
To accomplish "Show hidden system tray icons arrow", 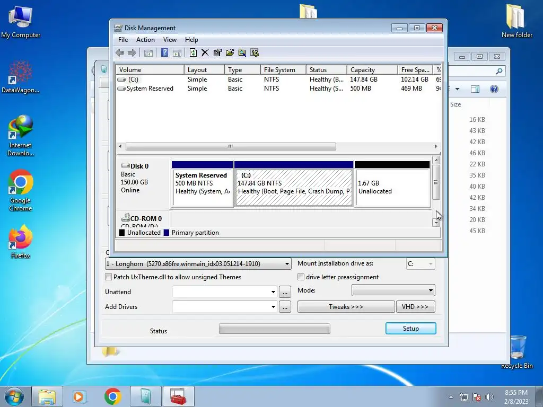I will (x=451, y=397).
